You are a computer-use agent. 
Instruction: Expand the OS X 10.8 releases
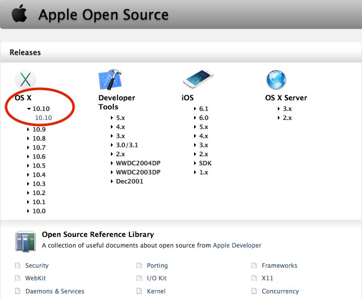[28, 138]
